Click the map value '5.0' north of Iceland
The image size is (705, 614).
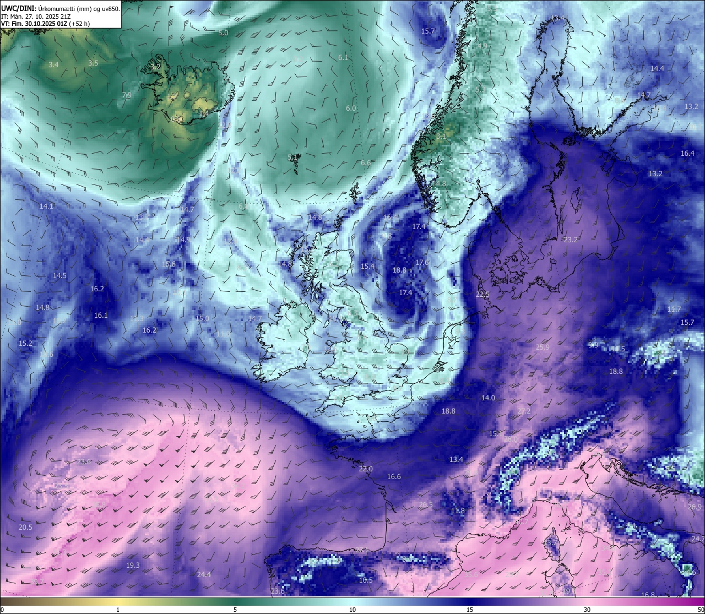coord(223,33)
